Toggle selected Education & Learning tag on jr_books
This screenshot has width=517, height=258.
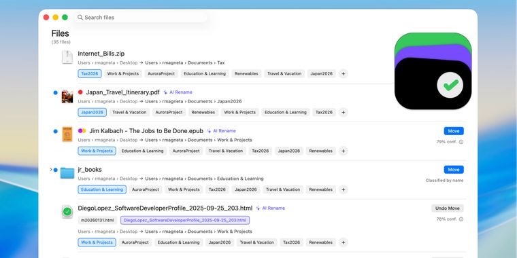102,189
